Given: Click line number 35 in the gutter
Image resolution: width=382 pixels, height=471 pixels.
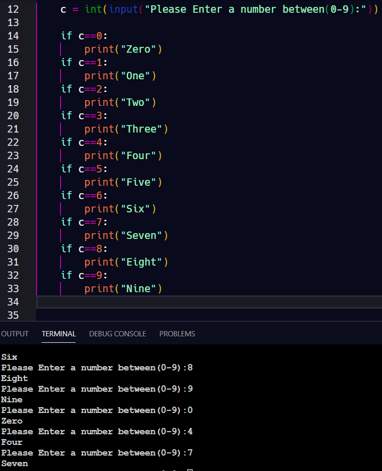Looking at the screenshot, I should (x=13, y=315).
